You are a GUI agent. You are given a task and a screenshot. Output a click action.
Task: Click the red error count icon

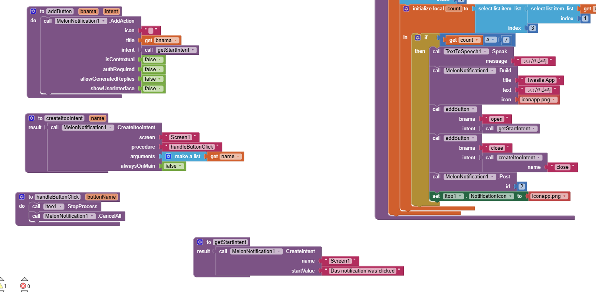pyautogui.click(x=23, y=286)
